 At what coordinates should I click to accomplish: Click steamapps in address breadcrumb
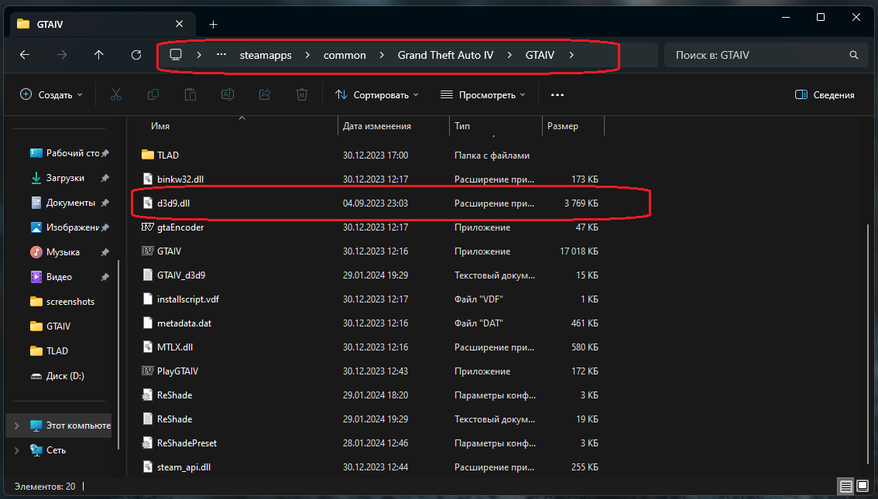(266, 55)
